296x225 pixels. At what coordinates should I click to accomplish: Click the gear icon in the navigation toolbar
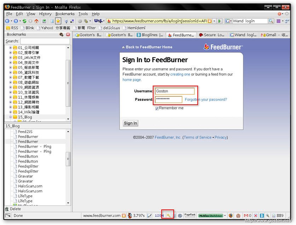[x=80, y=21]
